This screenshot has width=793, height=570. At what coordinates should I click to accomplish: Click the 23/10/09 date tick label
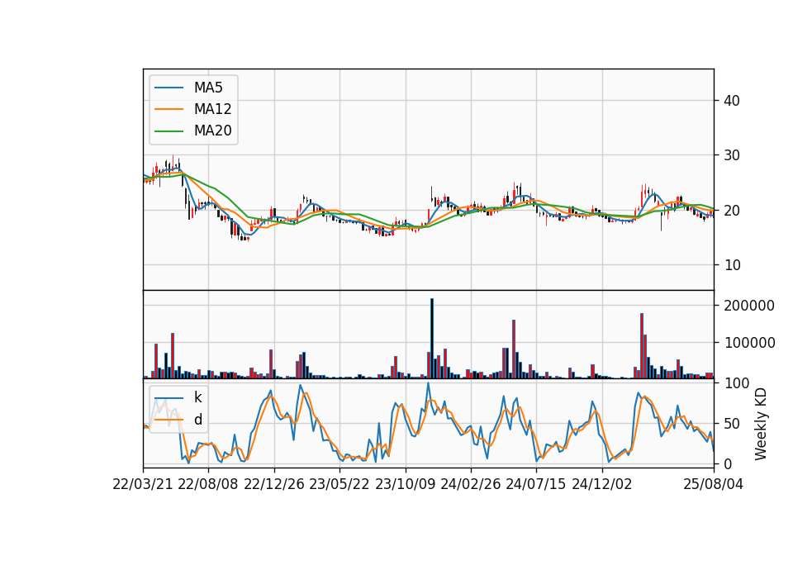pyautogui.click(x=405, y=484)
